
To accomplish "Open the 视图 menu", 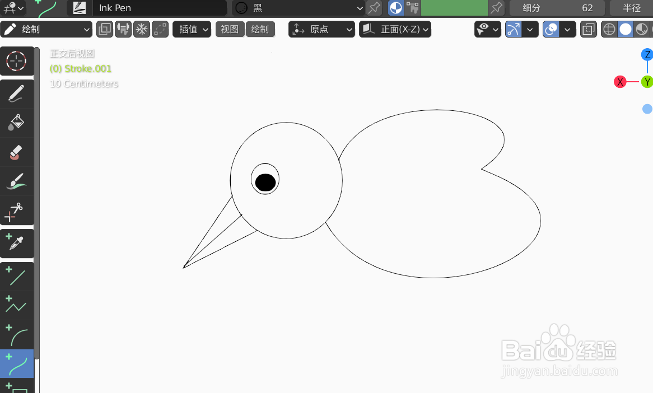I will [230, 29].
